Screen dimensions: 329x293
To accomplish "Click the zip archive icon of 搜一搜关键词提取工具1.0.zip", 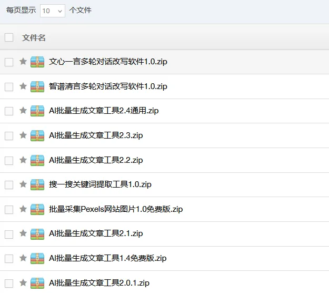I will (37, 184).
